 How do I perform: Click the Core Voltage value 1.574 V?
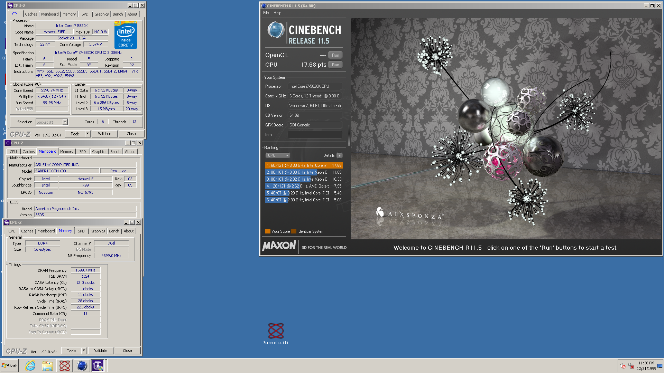[x=95, y=45]
